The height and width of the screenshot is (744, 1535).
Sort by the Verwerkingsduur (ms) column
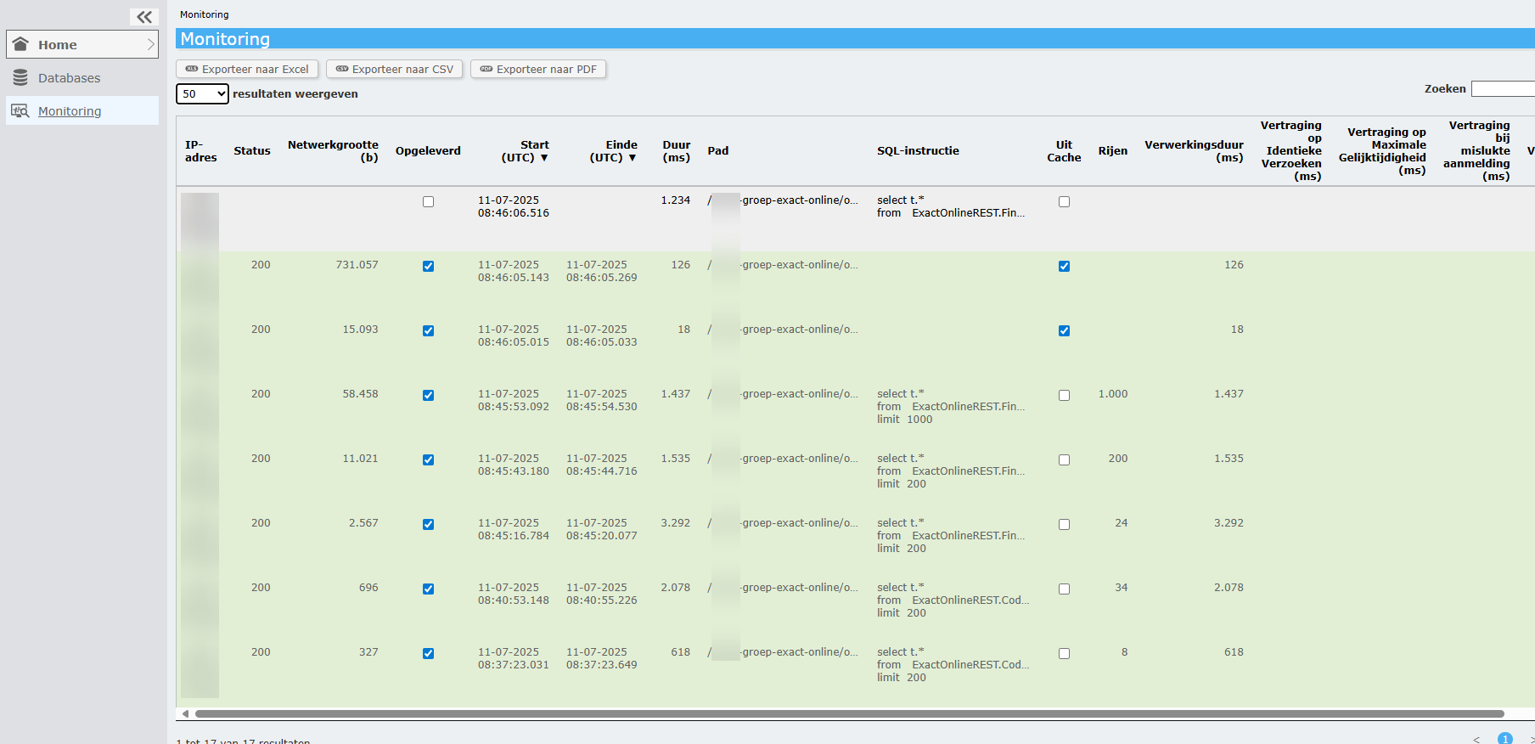pos(1194,151)
